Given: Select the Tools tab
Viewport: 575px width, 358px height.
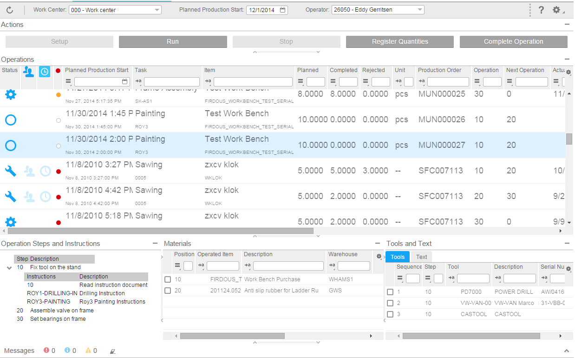Looking at the screenshot, I should 398,257.
